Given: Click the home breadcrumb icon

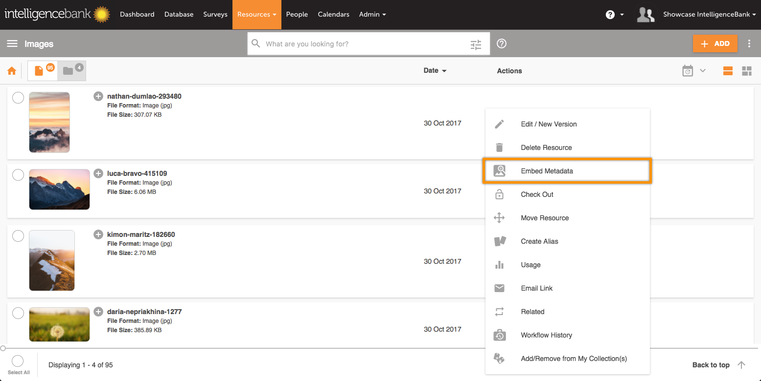Looking at the screenshot, I should 12,71.
